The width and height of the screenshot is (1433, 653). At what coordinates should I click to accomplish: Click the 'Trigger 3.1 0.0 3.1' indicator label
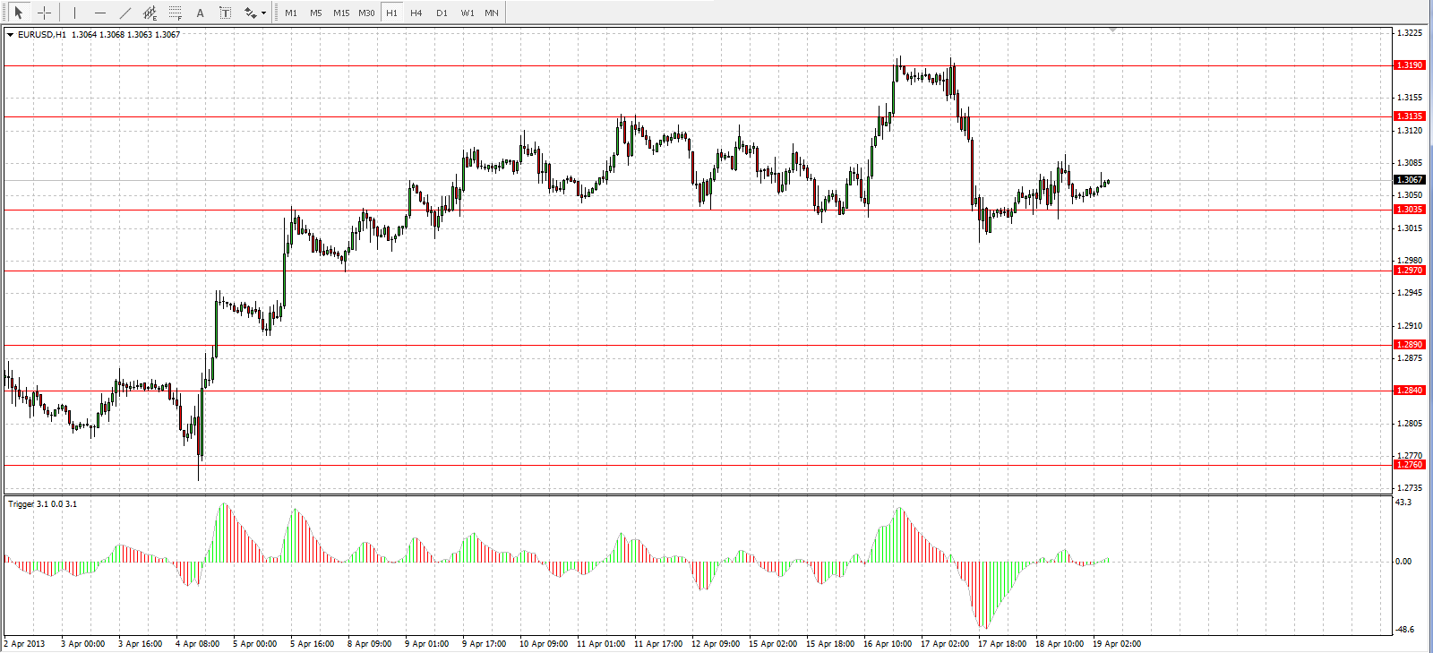(x=43, y=504)
